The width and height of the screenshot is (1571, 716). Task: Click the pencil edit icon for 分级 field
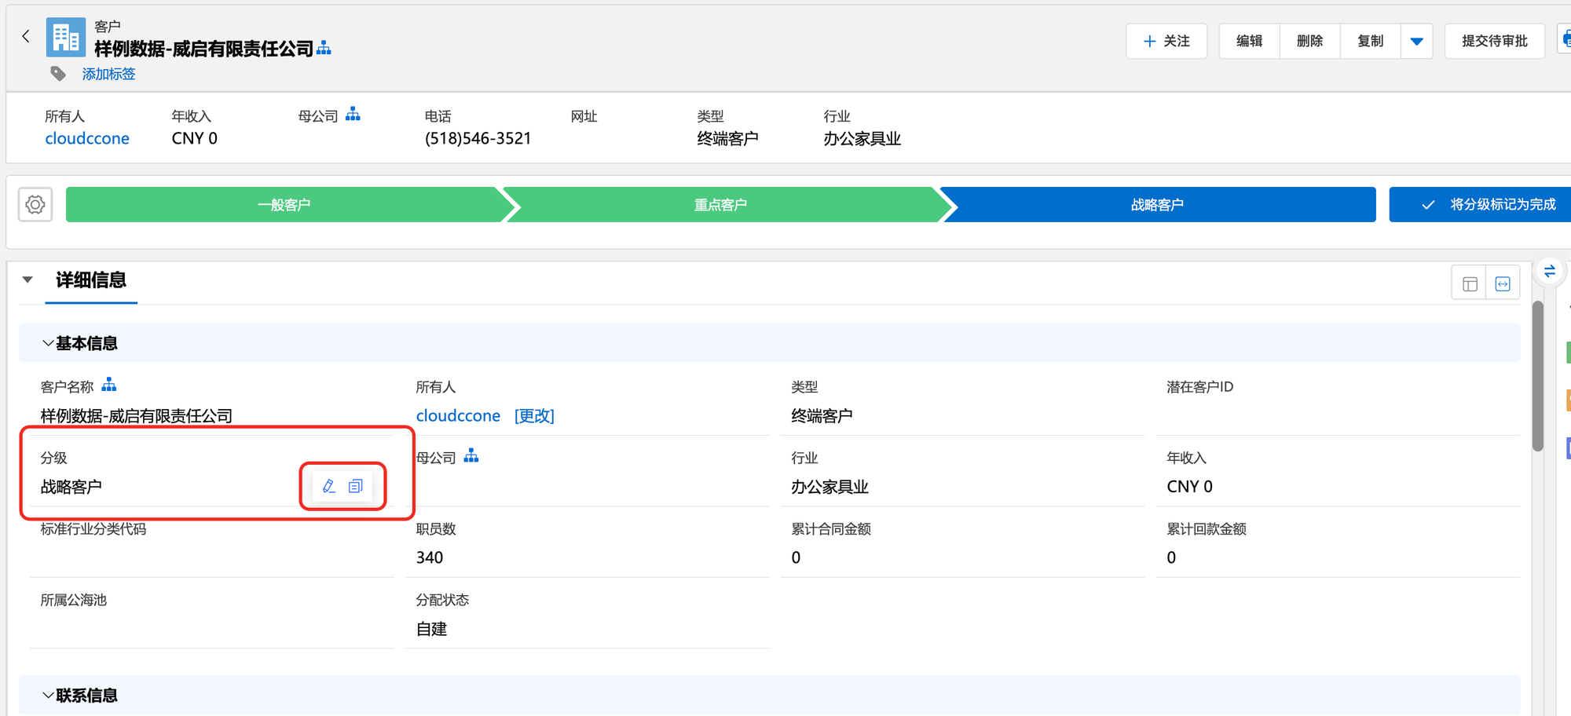click(x=329, y=486)
